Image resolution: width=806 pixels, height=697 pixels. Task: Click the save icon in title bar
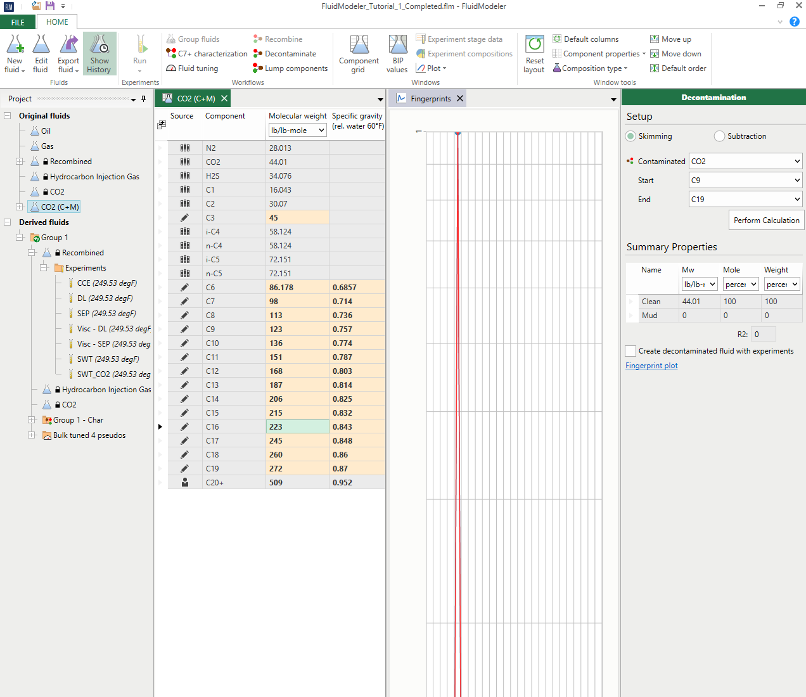49,6
